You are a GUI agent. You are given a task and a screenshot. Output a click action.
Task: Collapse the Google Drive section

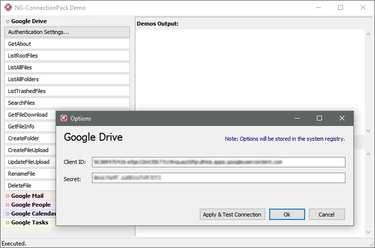(x=8, y=21)
